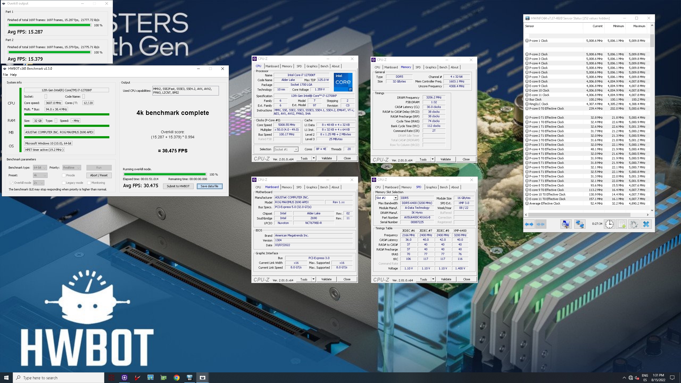
Task: Switch to SPD tab in CPU-Z Memory window
Action: click(x=418, y=67)
